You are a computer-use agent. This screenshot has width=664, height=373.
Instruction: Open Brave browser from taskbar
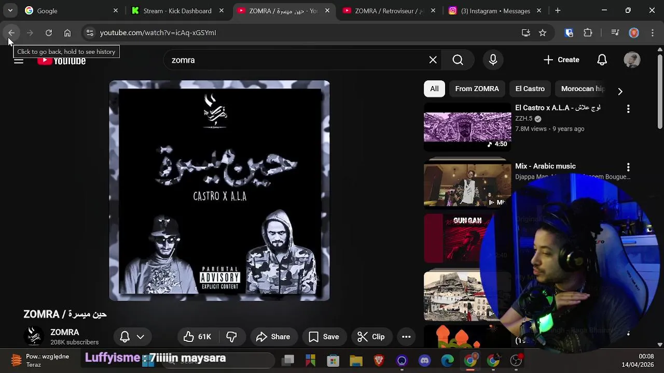[379, 361]
